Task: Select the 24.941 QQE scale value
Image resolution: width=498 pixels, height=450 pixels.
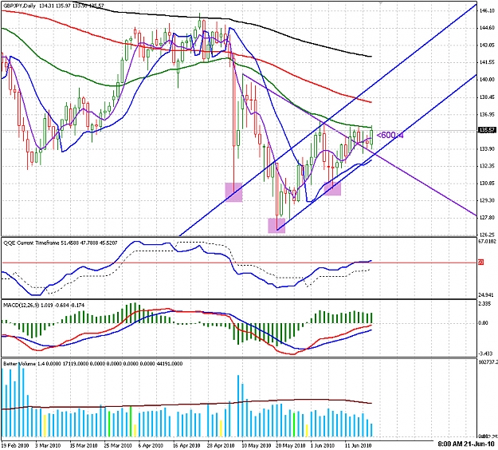Action: coord(487,294)
